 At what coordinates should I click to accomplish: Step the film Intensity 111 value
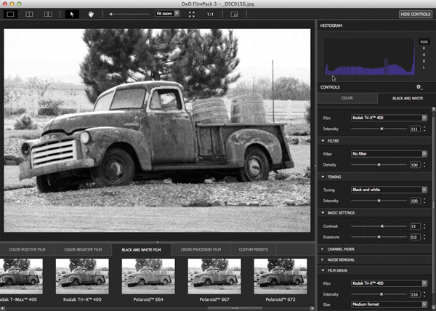[x=424, y=129]
